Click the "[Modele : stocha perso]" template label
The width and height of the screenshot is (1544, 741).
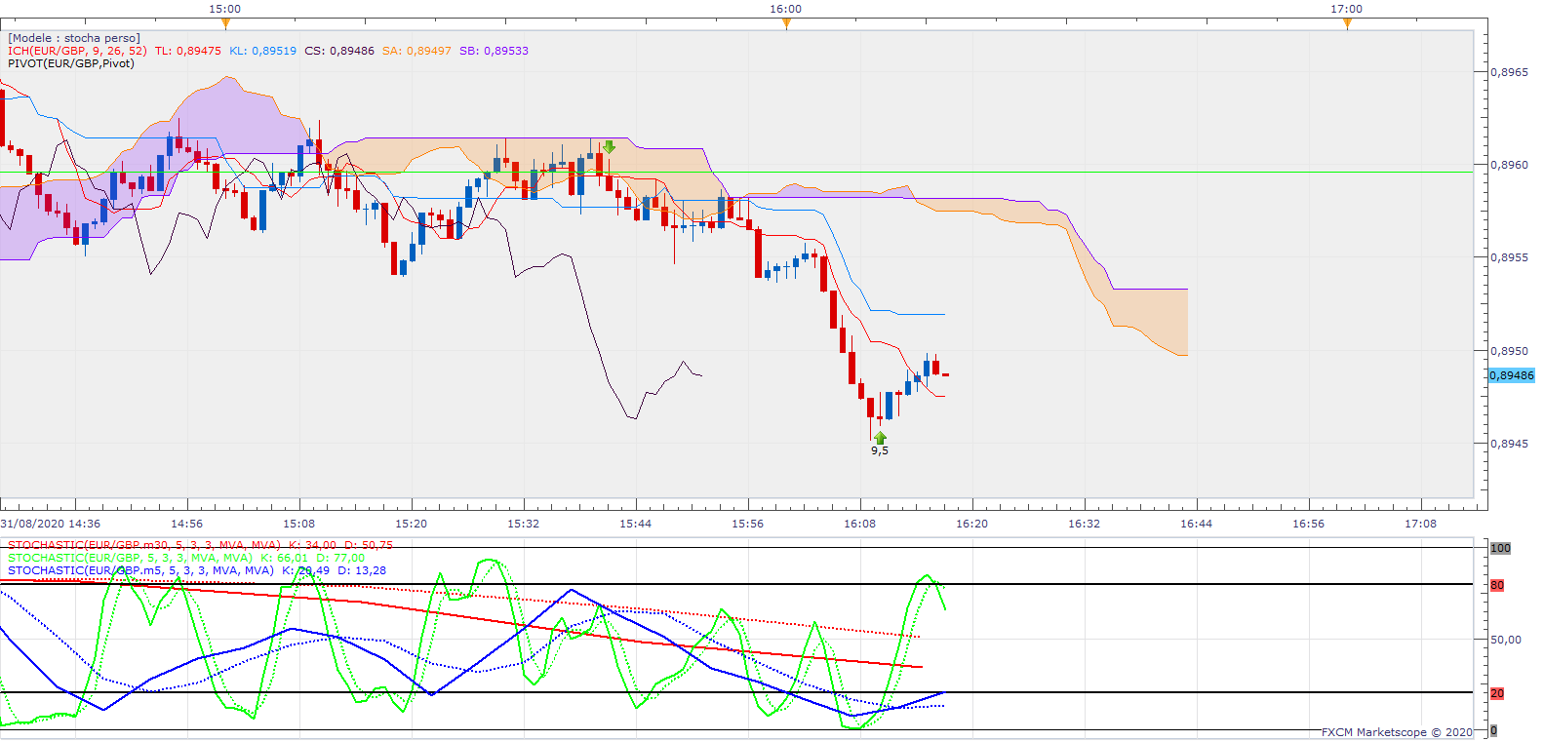click(74, 38)
